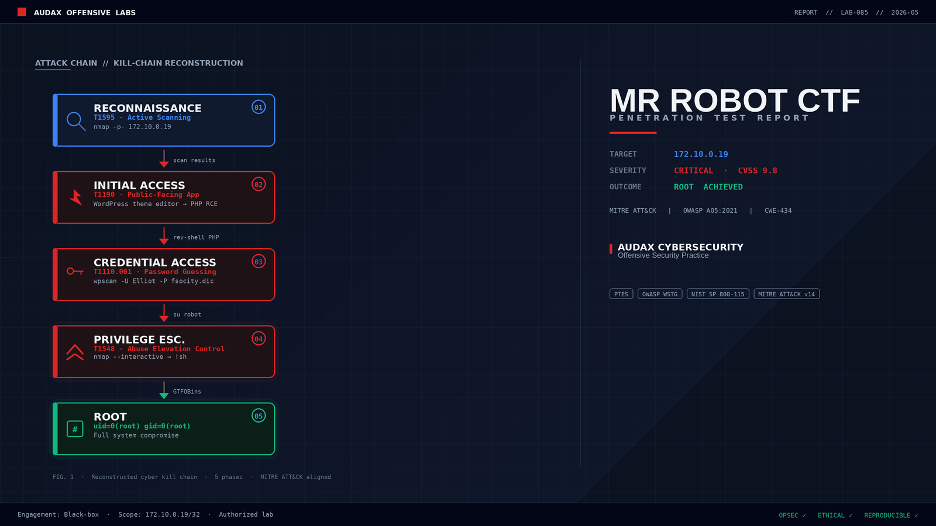This screenshot has height=526, width=936.
Task: Click 'AUDAX CYBERSECURITY' heading
Action: click(x=680, y=247)
